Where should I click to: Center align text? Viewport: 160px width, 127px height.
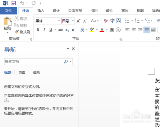[134, 30]
